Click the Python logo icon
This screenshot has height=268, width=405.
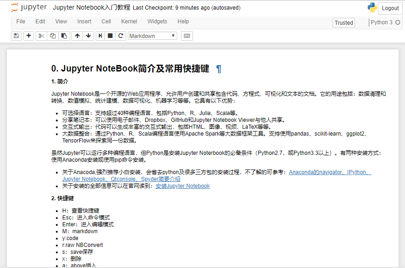372,7
